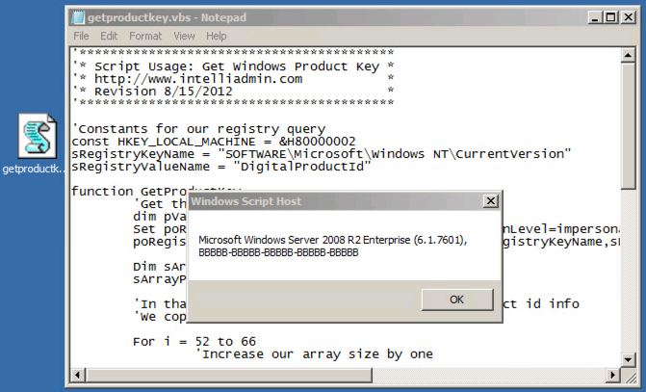646x392 pixels.
Task: Click the ''Constants for our registry query' comment
Action: (198, 129)
